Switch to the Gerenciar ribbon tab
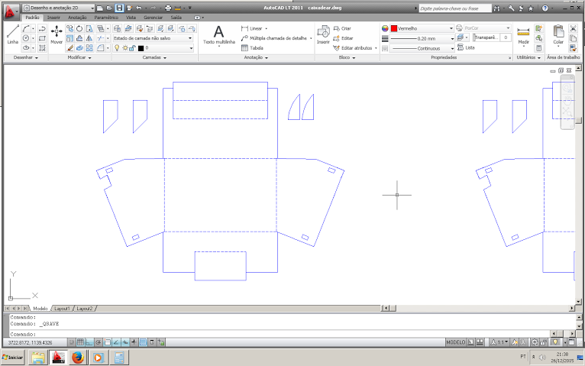The width and height of the screenshot is (585, 366). click(x=153, y=18)
